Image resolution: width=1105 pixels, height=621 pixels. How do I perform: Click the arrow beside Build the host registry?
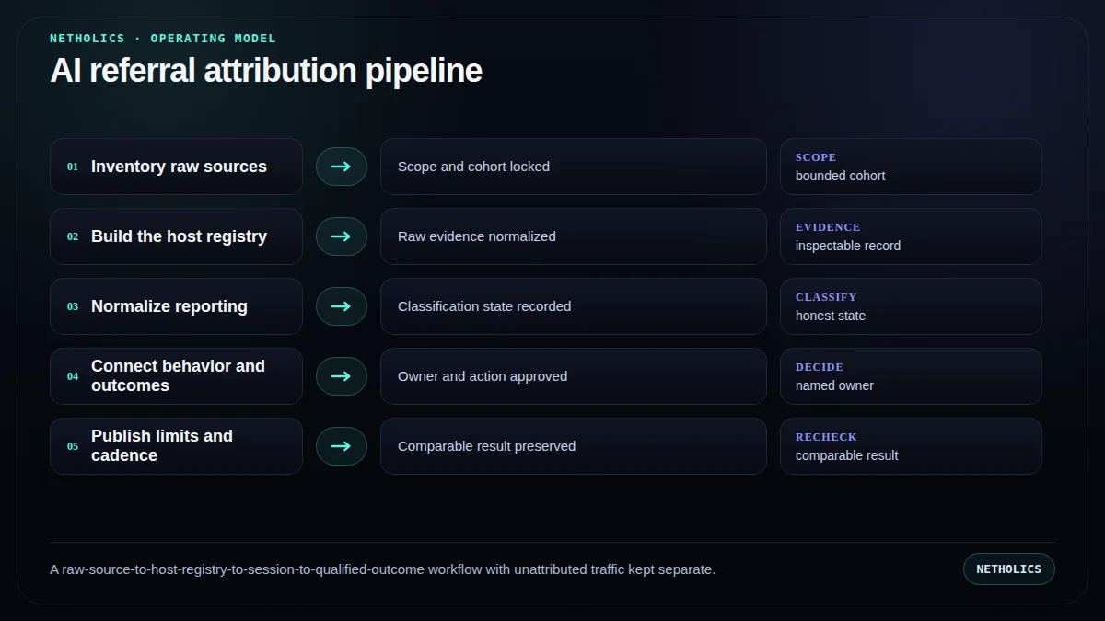point(342,236)
